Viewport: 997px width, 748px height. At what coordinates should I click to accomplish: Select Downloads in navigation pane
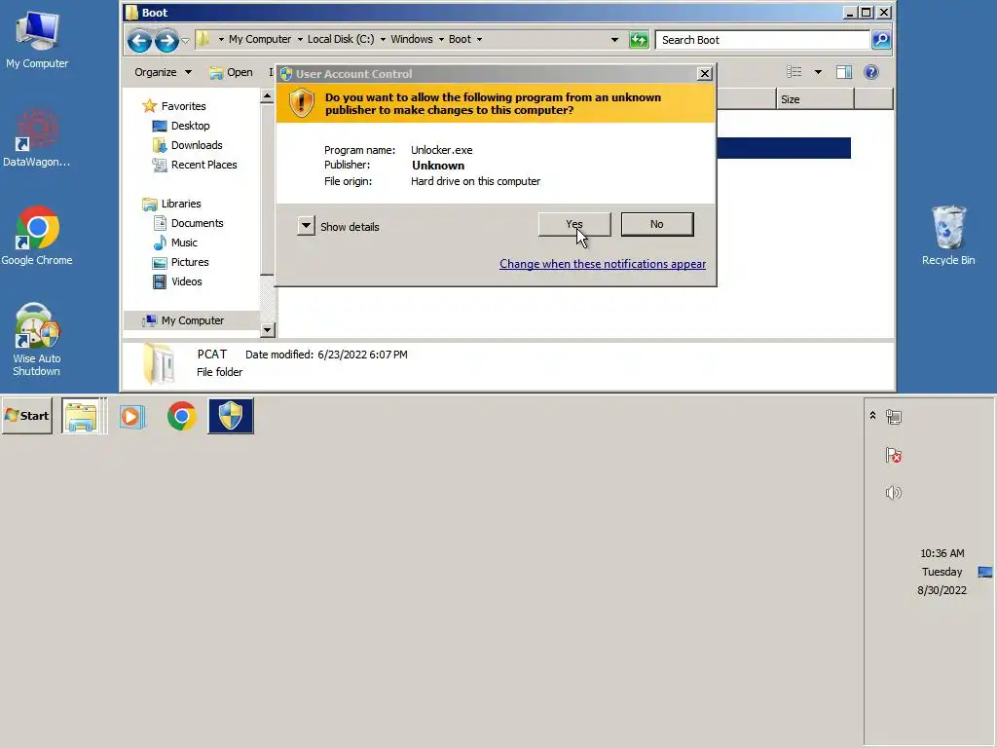[x=188, y=145]
